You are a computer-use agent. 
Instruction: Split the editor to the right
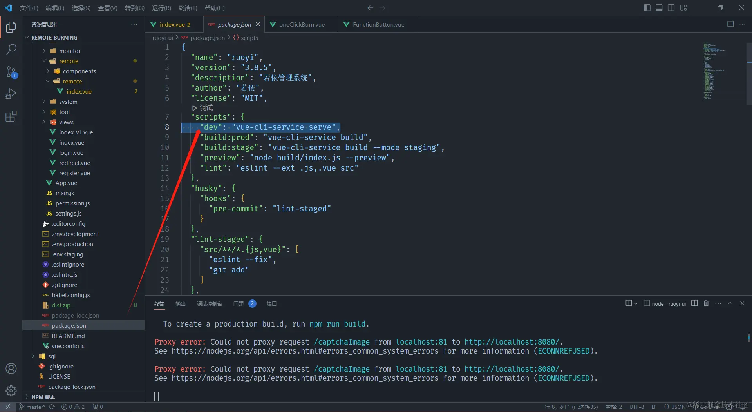(730, 24)
